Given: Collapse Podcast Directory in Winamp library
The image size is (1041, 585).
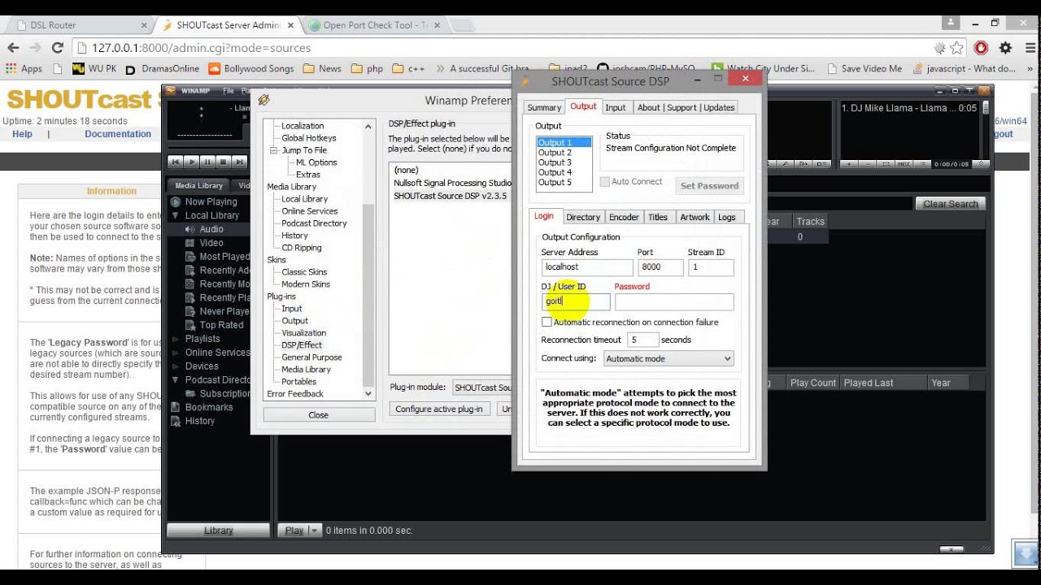Looking at the screenshot, I should [175, 379].
